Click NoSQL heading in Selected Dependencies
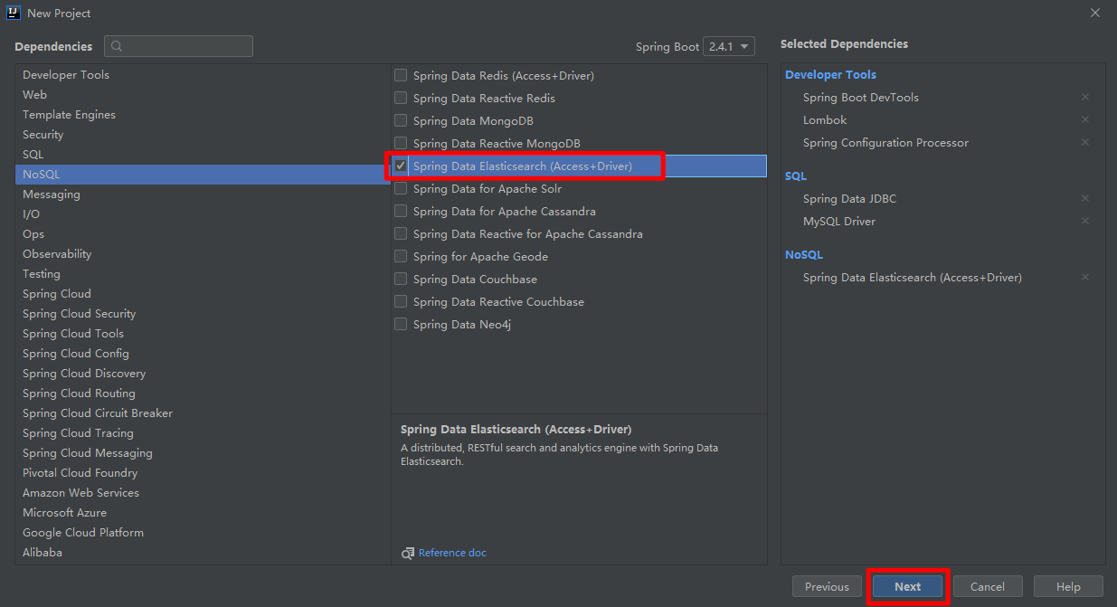Image resolution: width=1117 pixels, height=607 pixels. coord(804,254)
